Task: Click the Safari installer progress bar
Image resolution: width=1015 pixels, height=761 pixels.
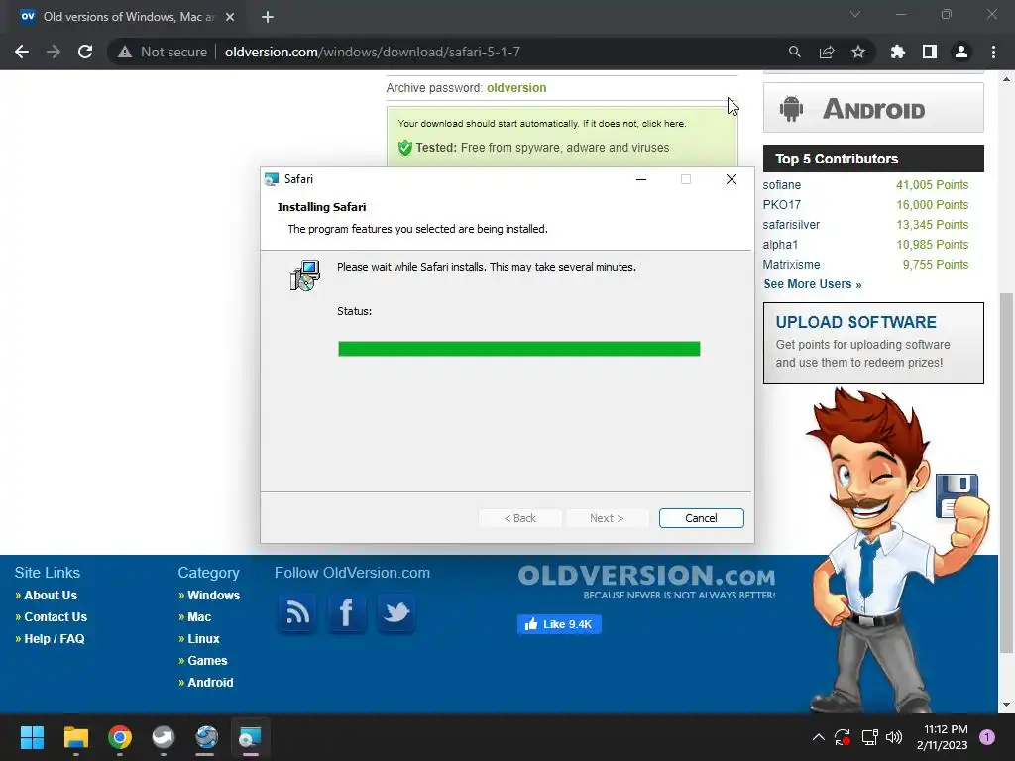Action: (519, 349)
